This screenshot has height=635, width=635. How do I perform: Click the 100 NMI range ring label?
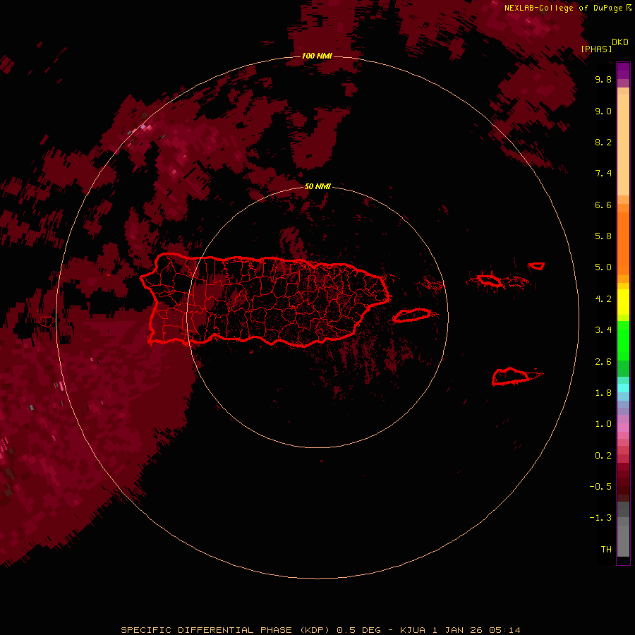(317, 56)
